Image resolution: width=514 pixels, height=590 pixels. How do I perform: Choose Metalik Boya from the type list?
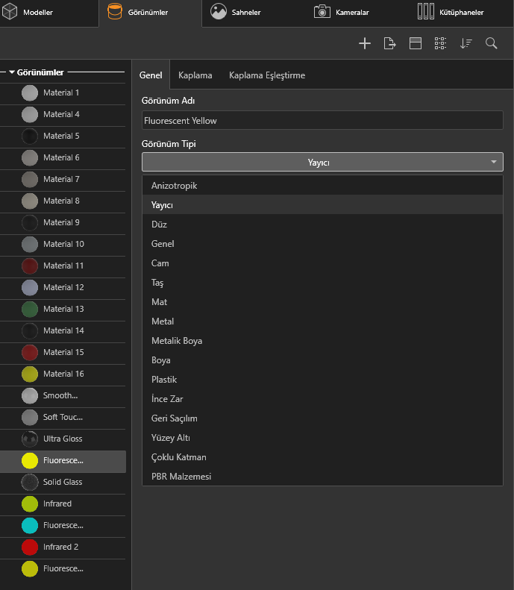click(x=176, y=341)
